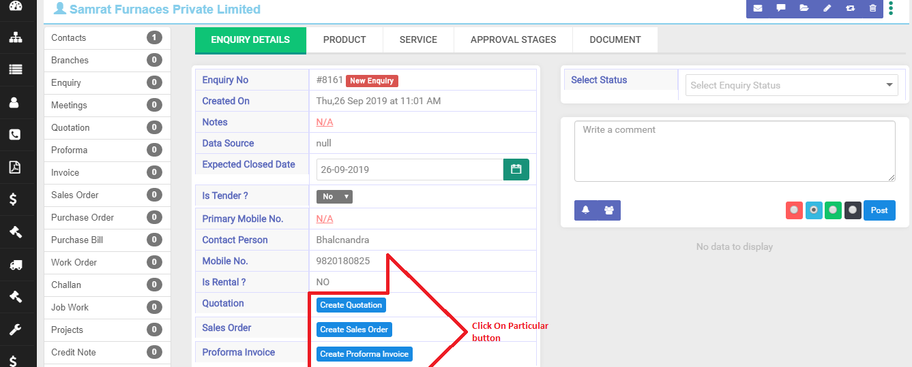Open Credit Note in the left list
Screen dimensions: 912x367
click(107, 353)
